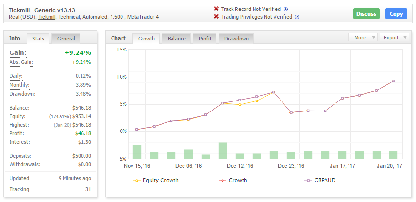Open the More dropdown menu

coord(363,37)
